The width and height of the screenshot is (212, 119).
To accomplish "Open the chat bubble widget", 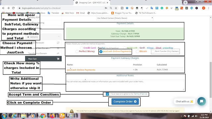I will click(x=201, y=101).
